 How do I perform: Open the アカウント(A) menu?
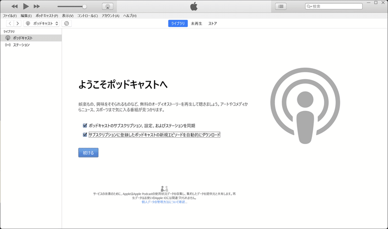[111, 16]
